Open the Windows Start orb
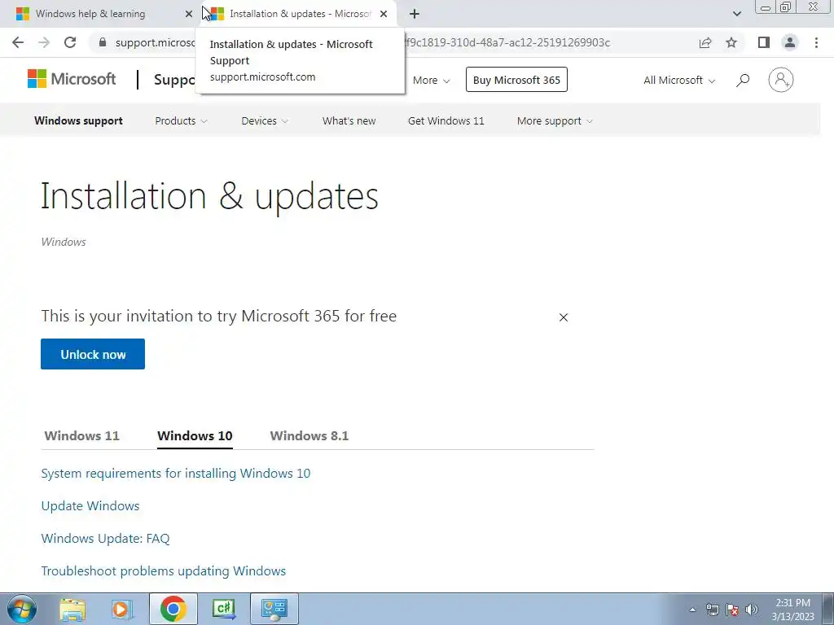 (21, 609)
